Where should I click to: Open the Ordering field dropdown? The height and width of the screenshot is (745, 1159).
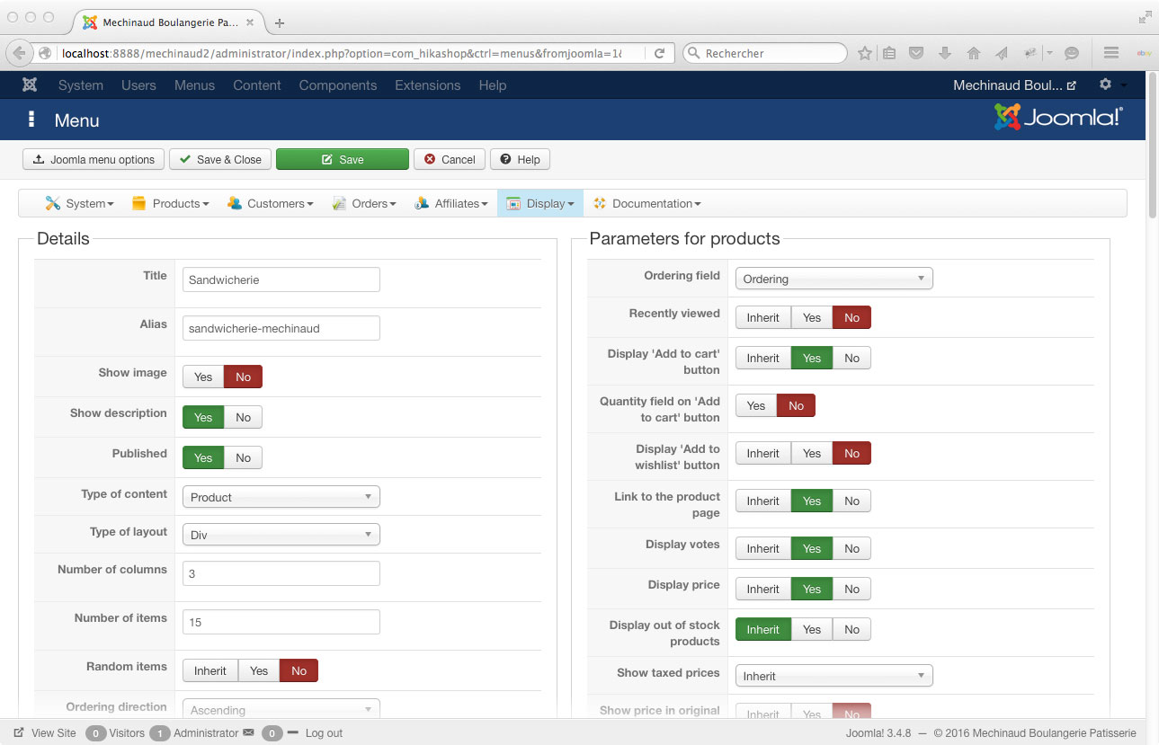click(x=834, y=279)
